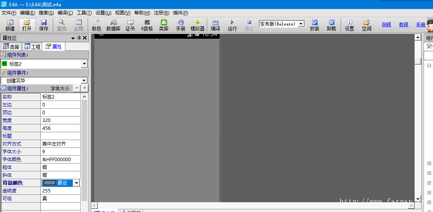This screenshot has width=433, height=212.
Task: Click the 保存 (Save) toolbar icon
Action: 44,25
